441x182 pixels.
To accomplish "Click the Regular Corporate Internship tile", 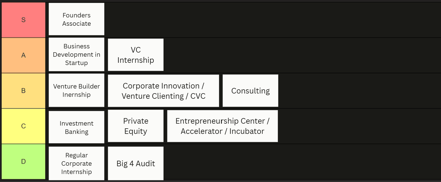I will tap(76, 163).
